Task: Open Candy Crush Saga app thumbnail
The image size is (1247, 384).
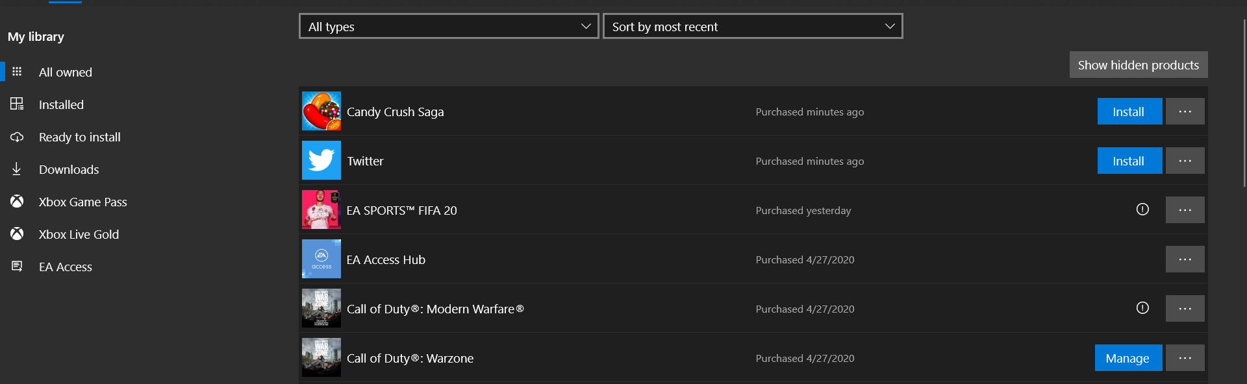Action: pos(321,111)
